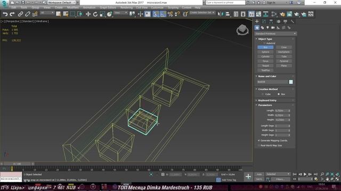The height and width of the screenshot is (191, 341).
Task: Click the Pyramid primitive button
Action: click(x=284, y=61)
